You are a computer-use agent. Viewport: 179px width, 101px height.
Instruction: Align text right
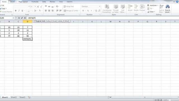click(x=52, y=11)
